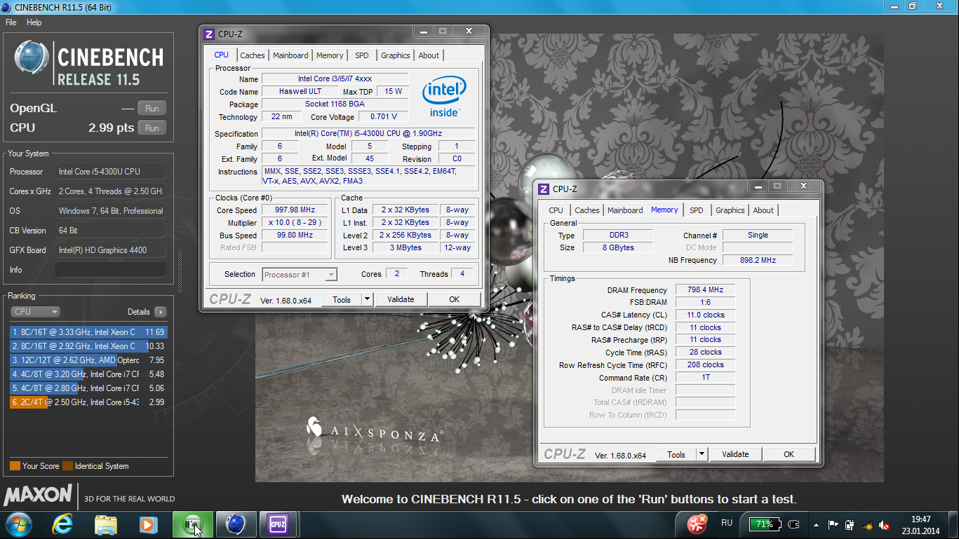Click the Cinebench title bar icon
The image size is (959, 539).
[6, 7]
